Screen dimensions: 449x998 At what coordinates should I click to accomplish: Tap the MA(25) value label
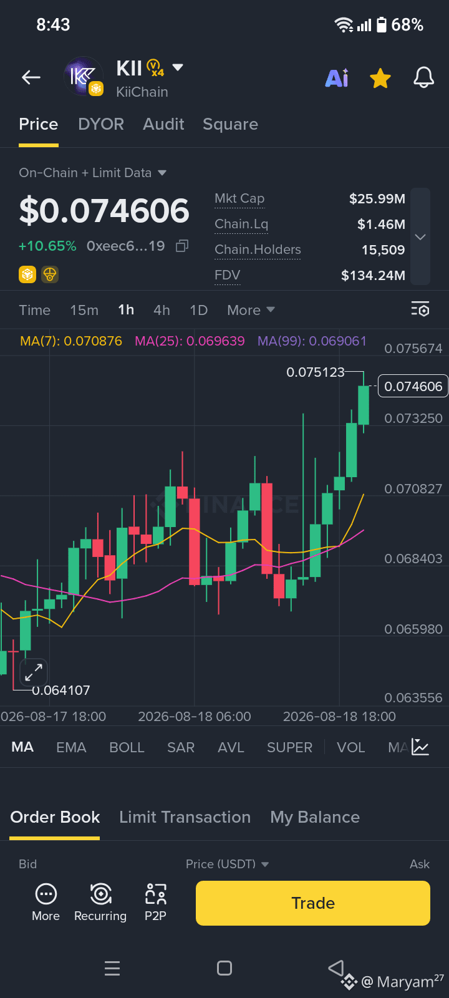click(x=190, y=341)
